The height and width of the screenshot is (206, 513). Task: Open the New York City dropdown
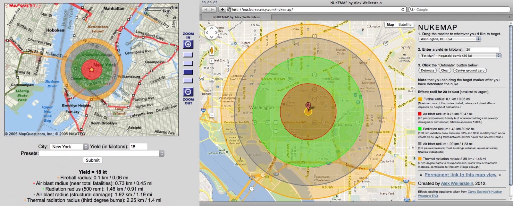tap(69, 147)
